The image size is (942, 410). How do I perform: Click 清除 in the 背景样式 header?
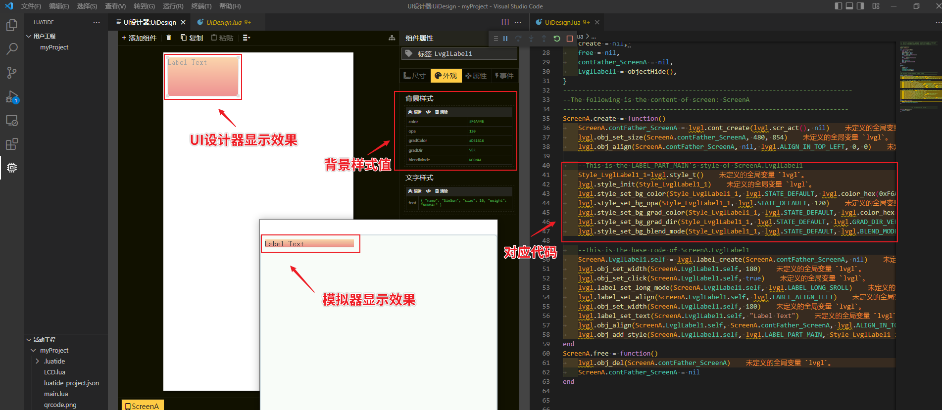point(442,112)
